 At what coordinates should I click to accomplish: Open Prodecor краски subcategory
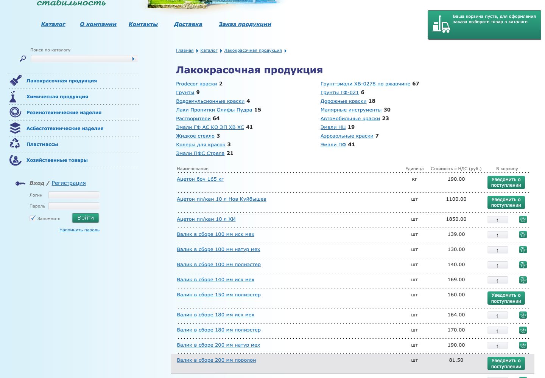tap(196, 84)
